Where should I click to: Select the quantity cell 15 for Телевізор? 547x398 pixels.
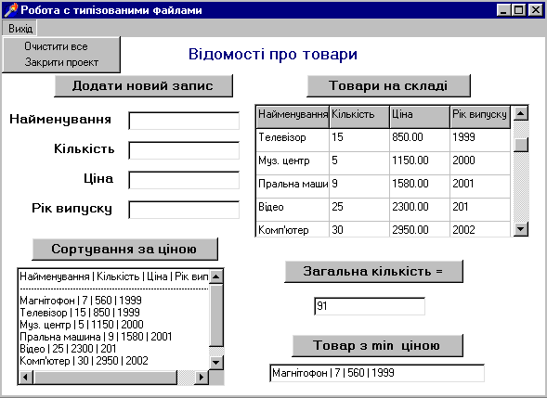[x=359, y=140]
